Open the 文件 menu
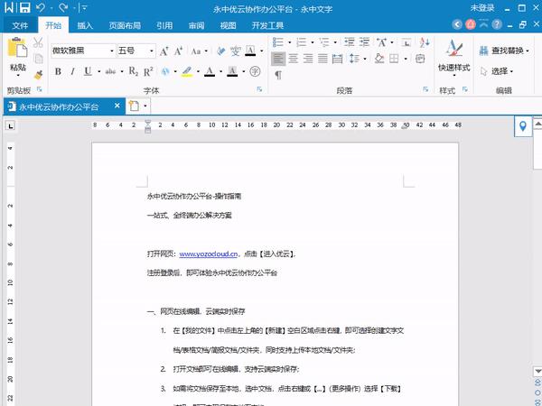Screen dimensions: 542x406 20,25
